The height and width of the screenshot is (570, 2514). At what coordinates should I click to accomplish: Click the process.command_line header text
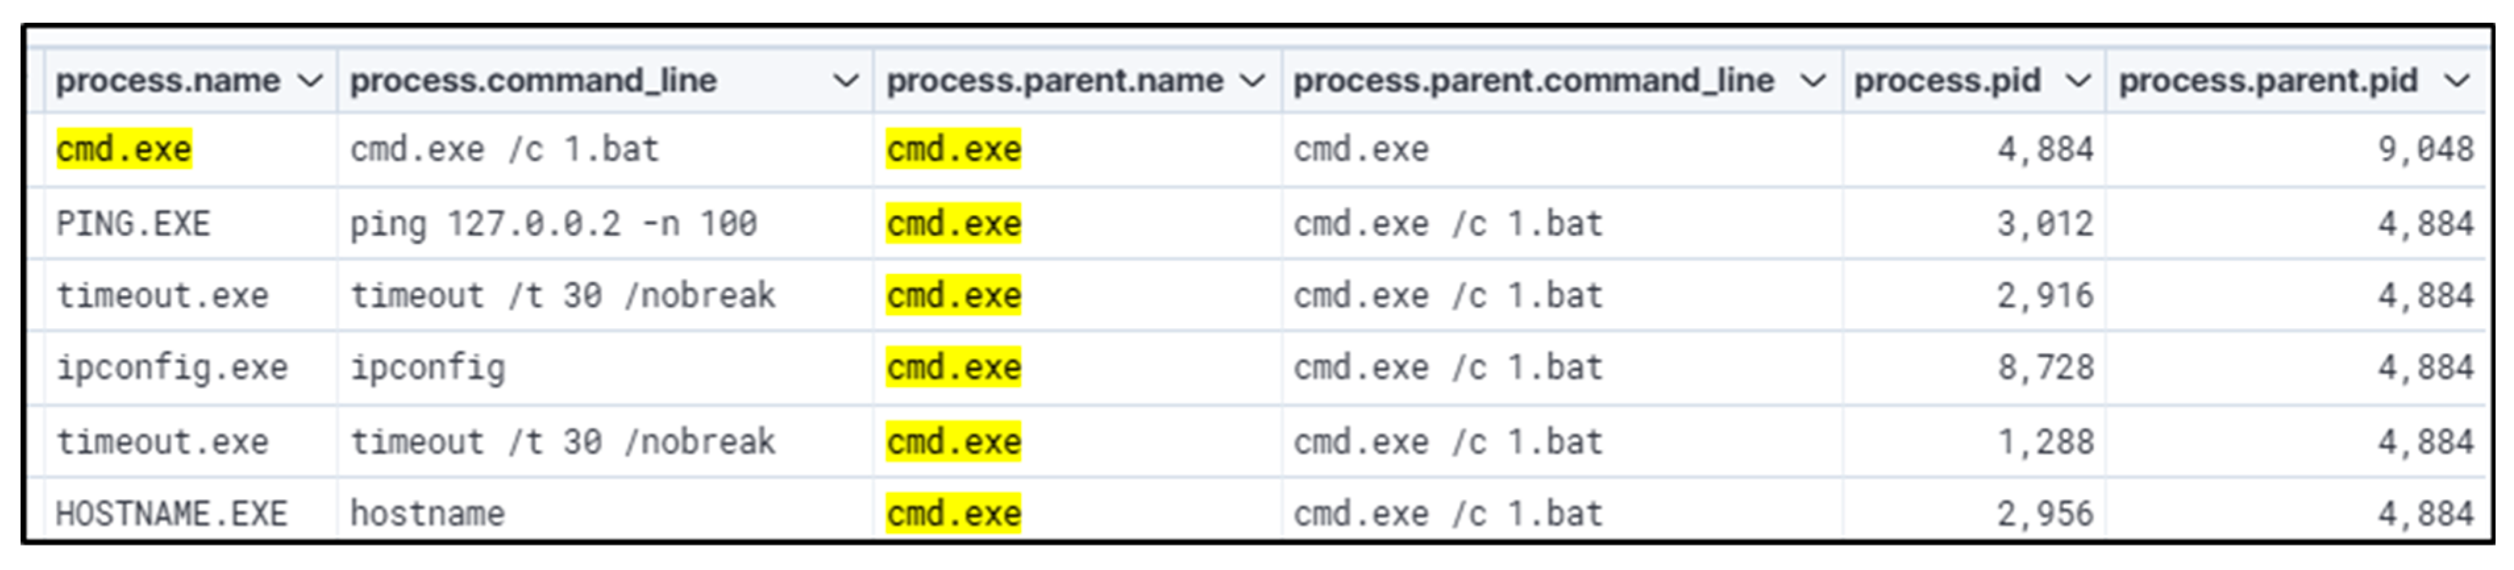(533, 81)
